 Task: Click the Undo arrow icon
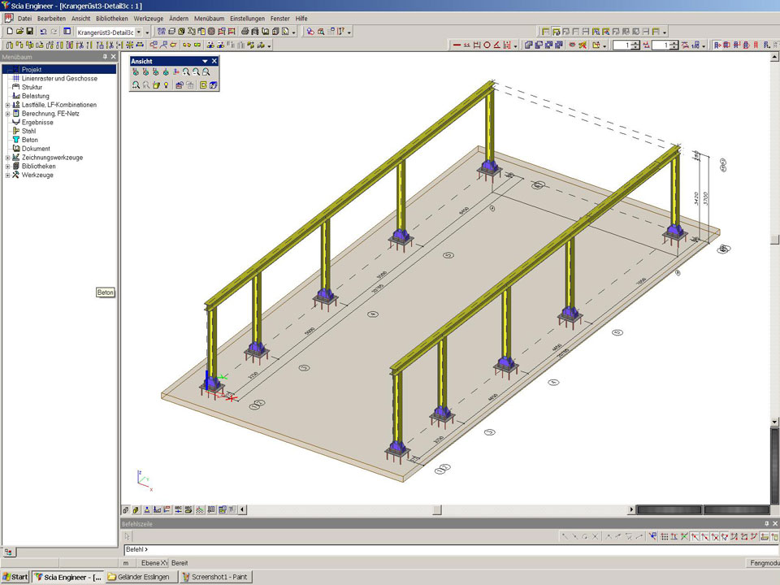[x=43, y=32]
